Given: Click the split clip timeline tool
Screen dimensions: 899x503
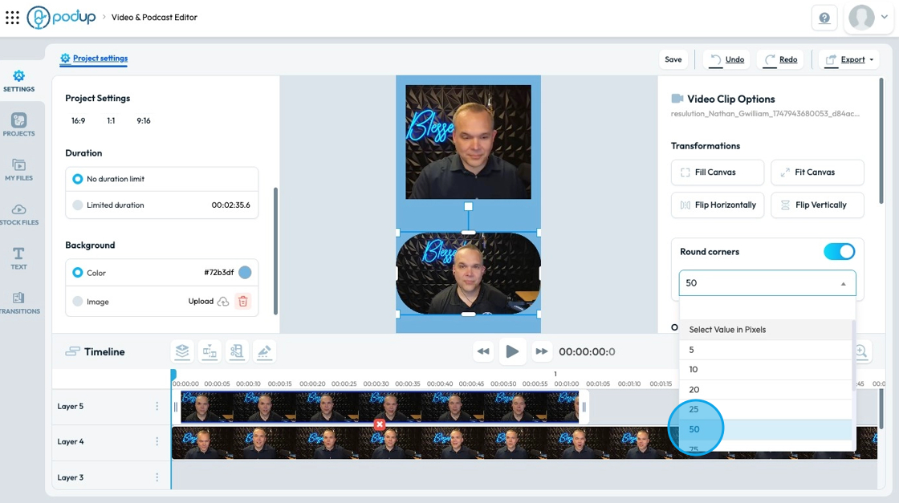Looking at the screenshot, I should tap(209, 351).
